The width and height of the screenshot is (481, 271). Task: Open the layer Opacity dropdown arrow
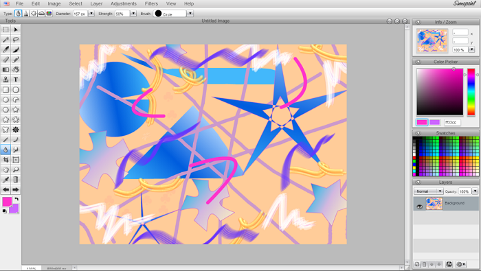pyautogui.click(x=475, y=191)
